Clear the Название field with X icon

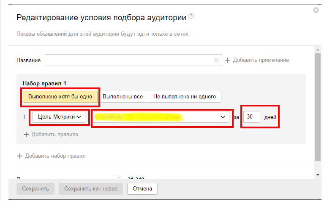(x=216, y=60)
